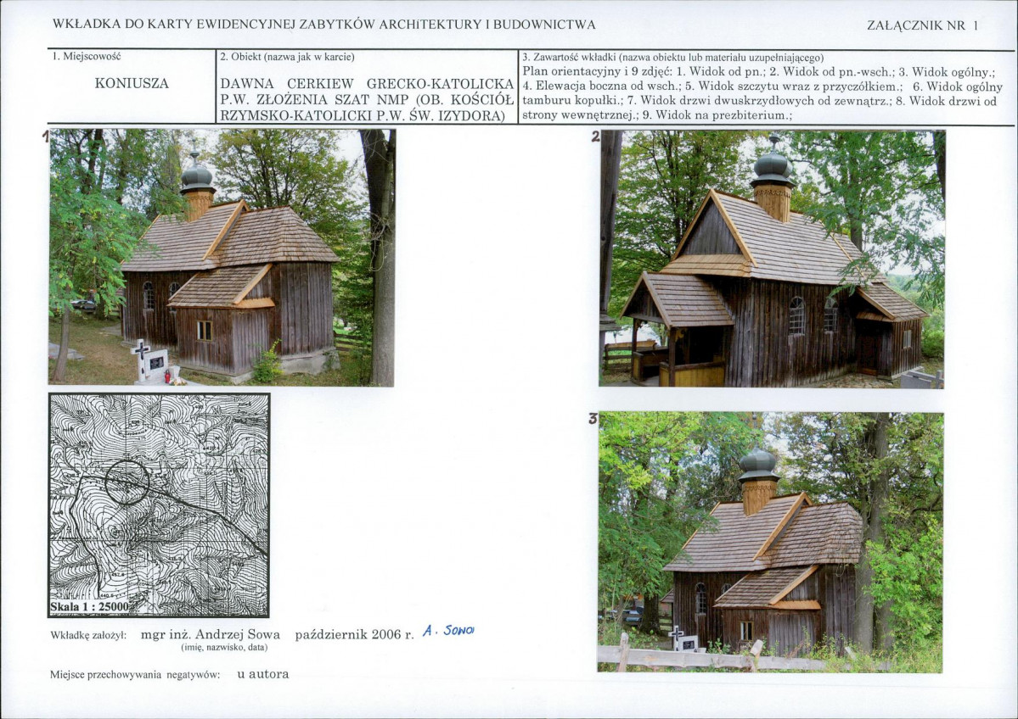Click photo 3 with the fence in front
The height and width of the screenshot is (719, 1018).
tap(771, 542)
